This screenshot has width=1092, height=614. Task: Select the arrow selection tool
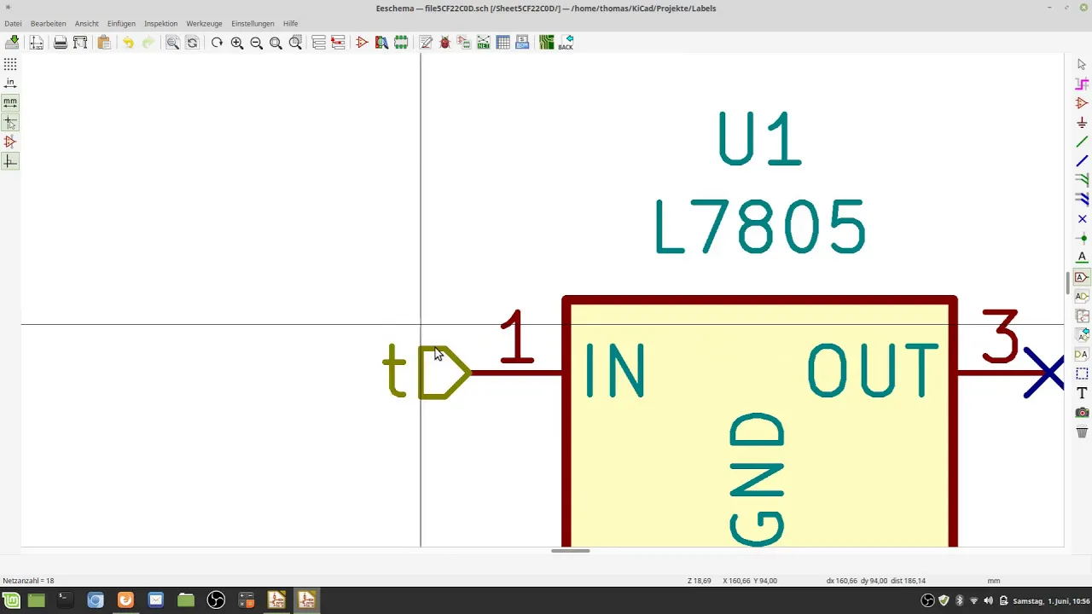pos(1082,65)
